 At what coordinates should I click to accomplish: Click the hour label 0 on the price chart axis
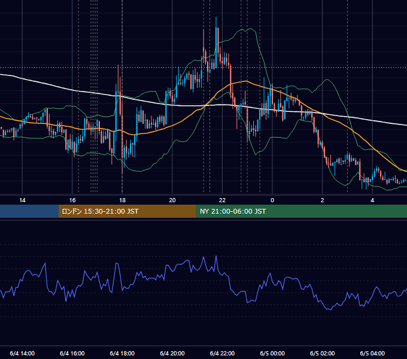[272, 200]
